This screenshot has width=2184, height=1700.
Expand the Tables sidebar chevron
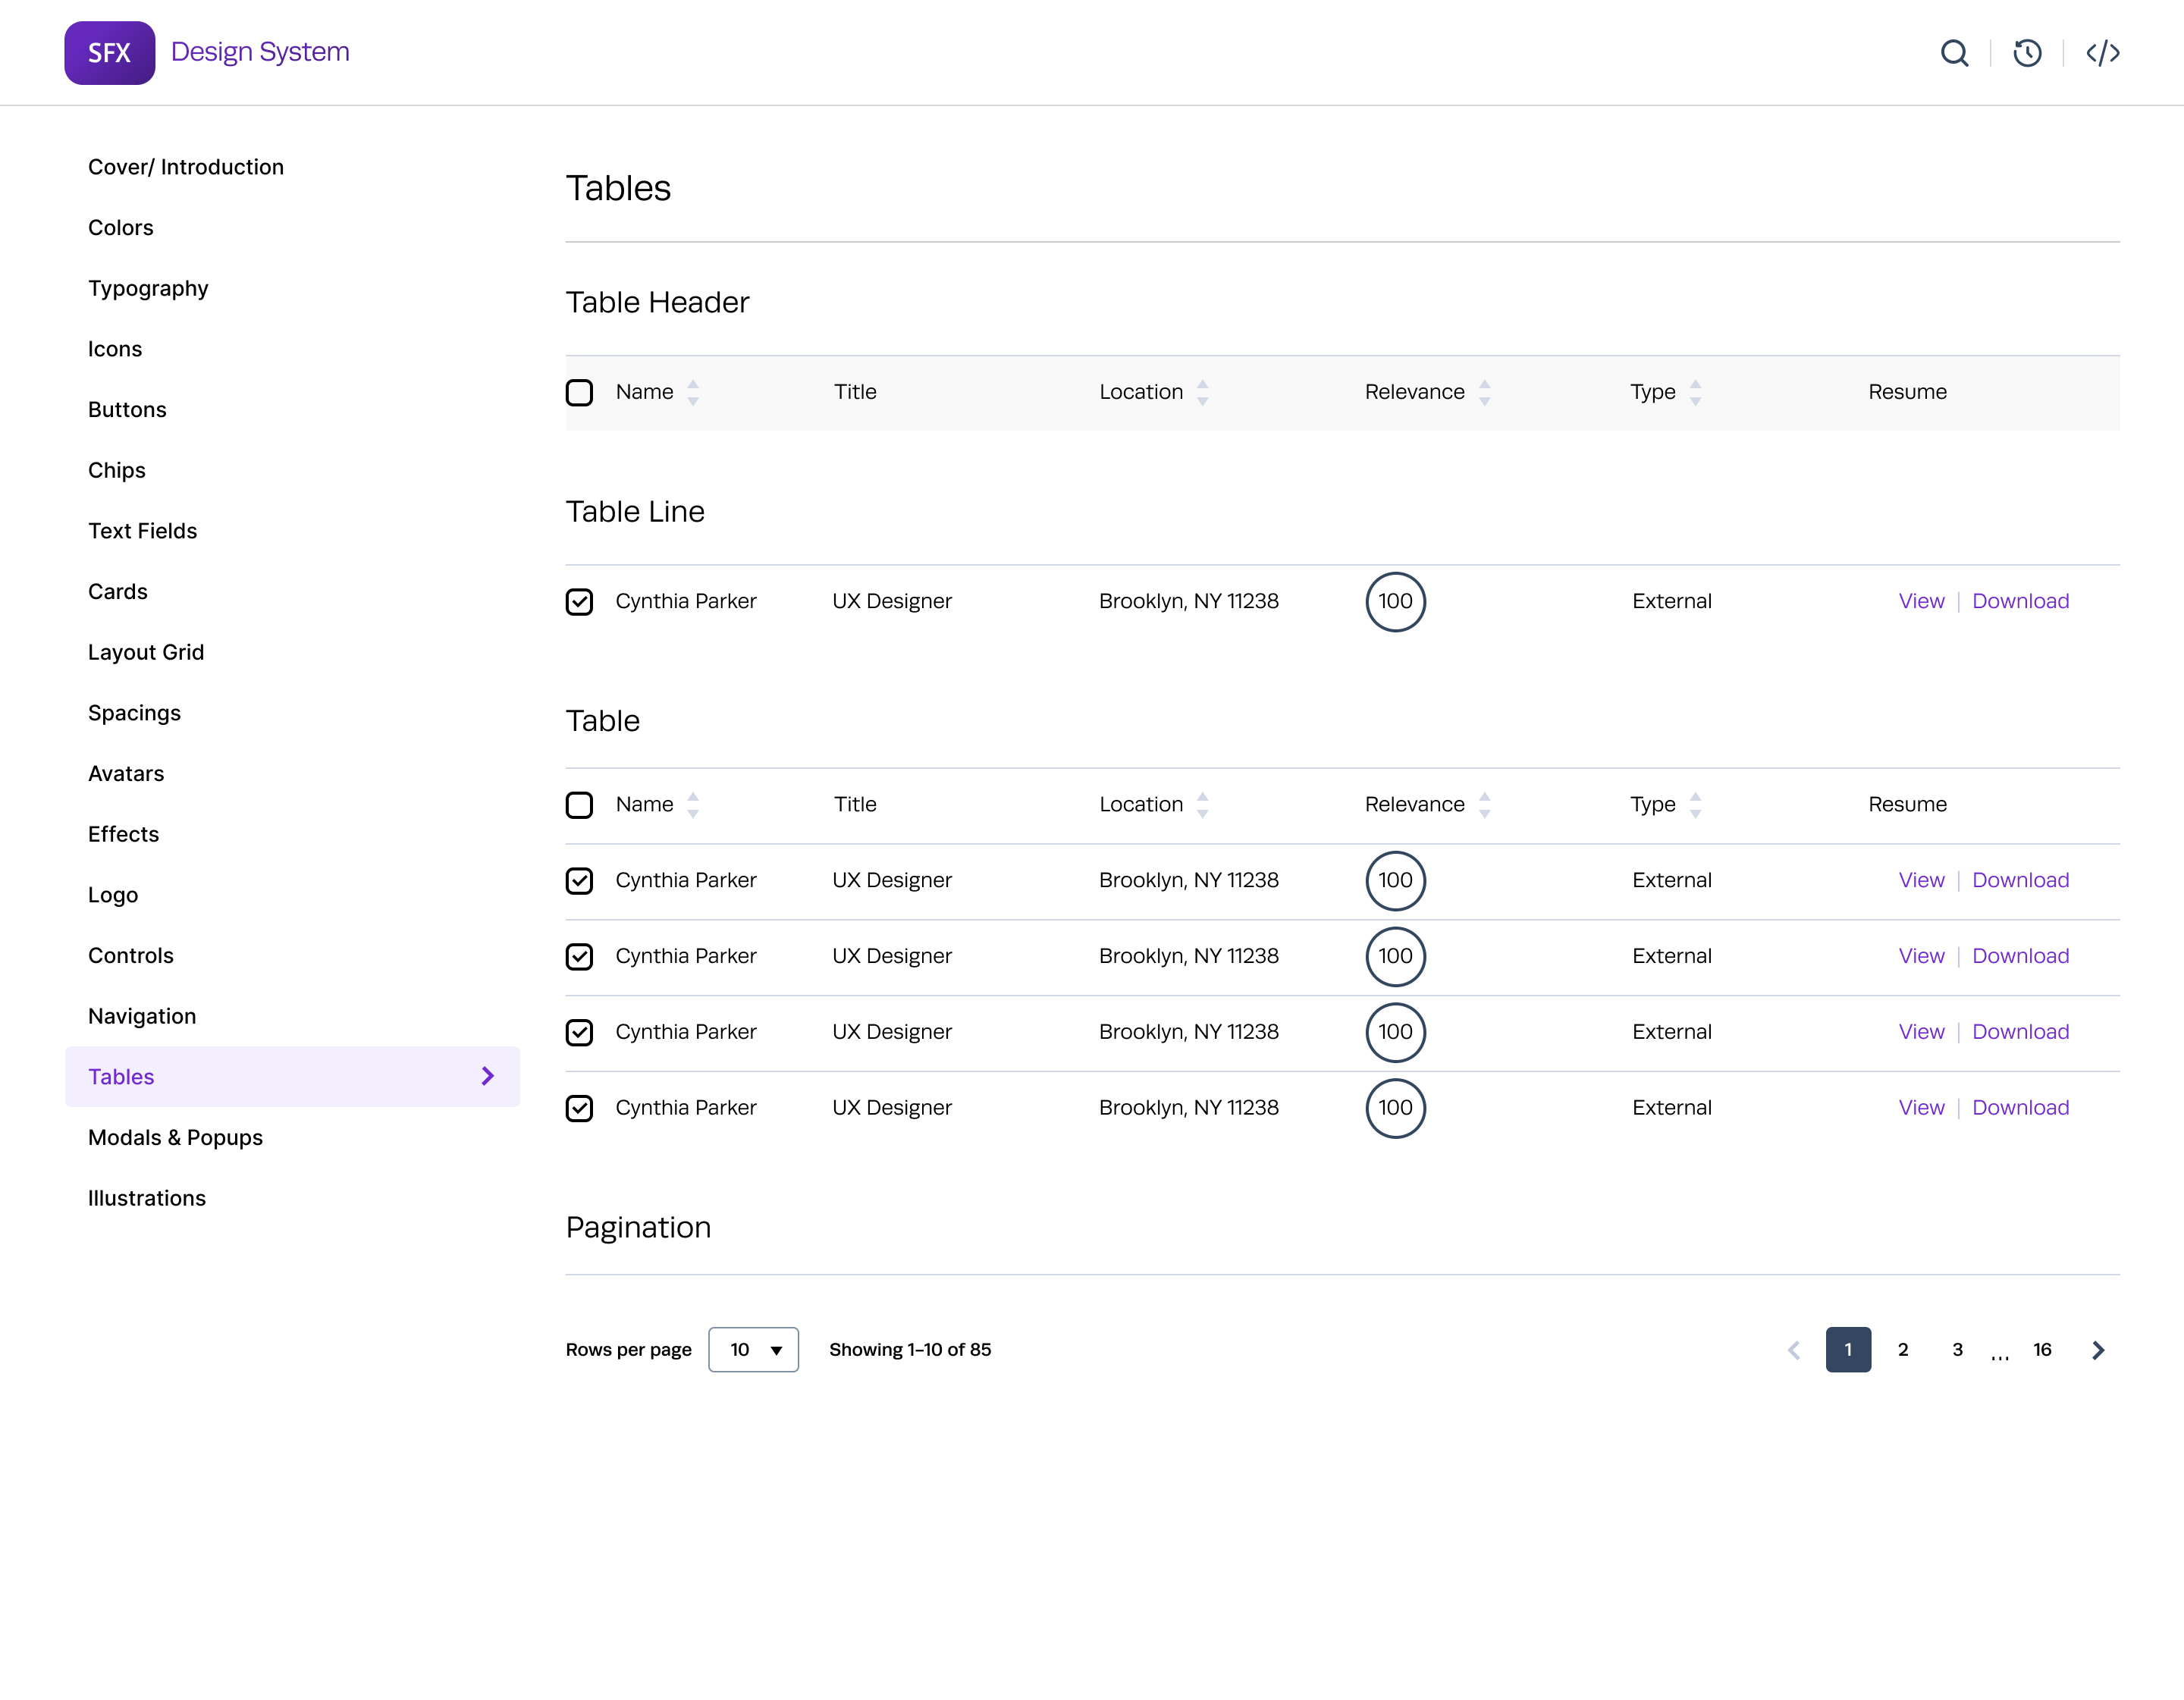tap(488, 1076)
